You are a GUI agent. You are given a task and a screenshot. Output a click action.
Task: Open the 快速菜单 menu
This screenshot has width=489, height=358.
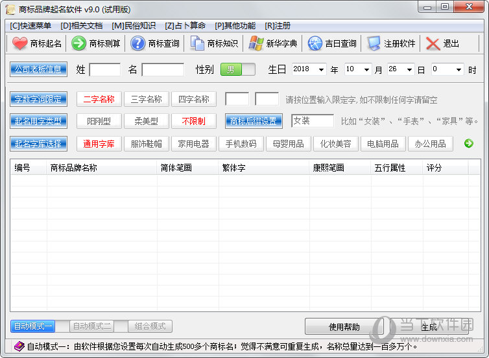pos(30,26)
